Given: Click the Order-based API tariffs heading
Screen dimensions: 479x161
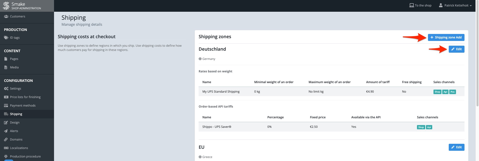Looking at the screenshot, I should [216, 107].
